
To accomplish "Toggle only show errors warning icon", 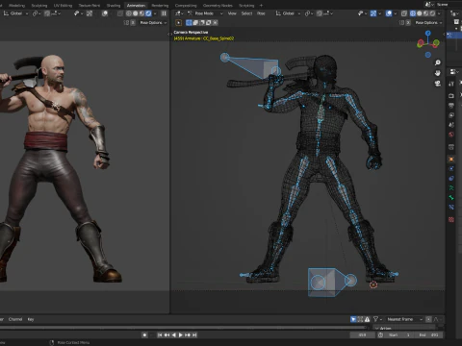I will click(x=367, y=319).
